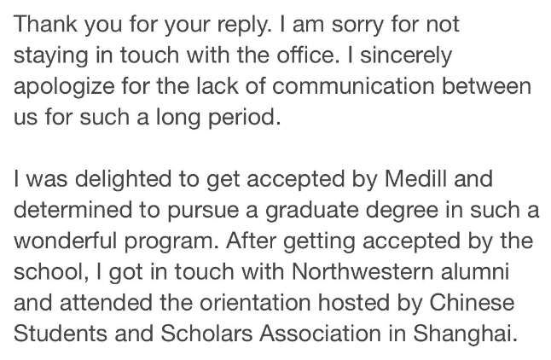This screenshot has height=360, width=551.
Task: Click the word "Thank" at the start
Action: pos(45,24)
